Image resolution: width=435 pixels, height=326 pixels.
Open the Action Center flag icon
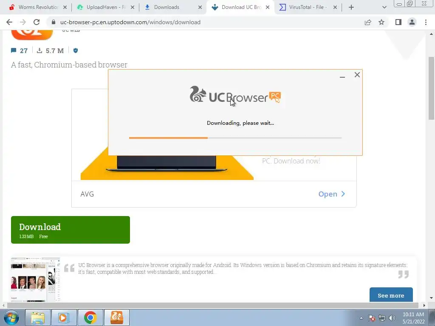tap(372, 318)
